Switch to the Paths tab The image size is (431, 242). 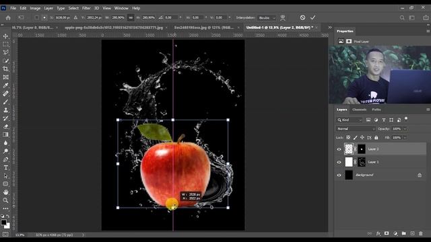coord(376,110)
